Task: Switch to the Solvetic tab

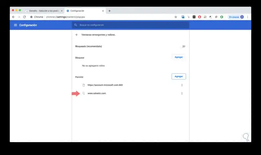Action: [42, 11]
